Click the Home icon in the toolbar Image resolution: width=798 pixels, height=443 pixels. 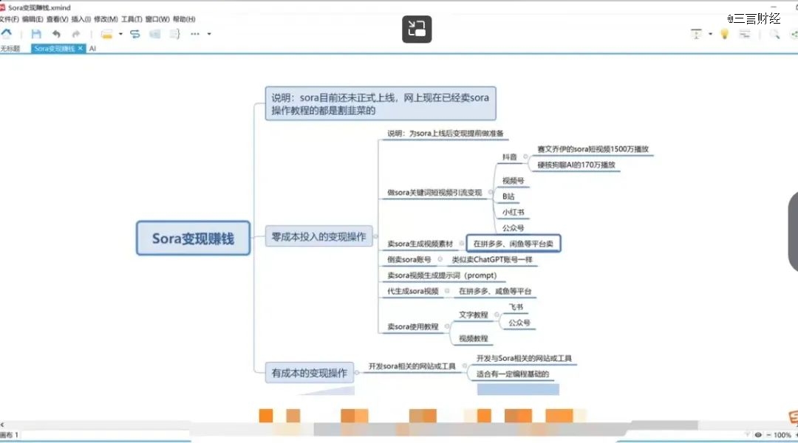click(x=6, y=33)
